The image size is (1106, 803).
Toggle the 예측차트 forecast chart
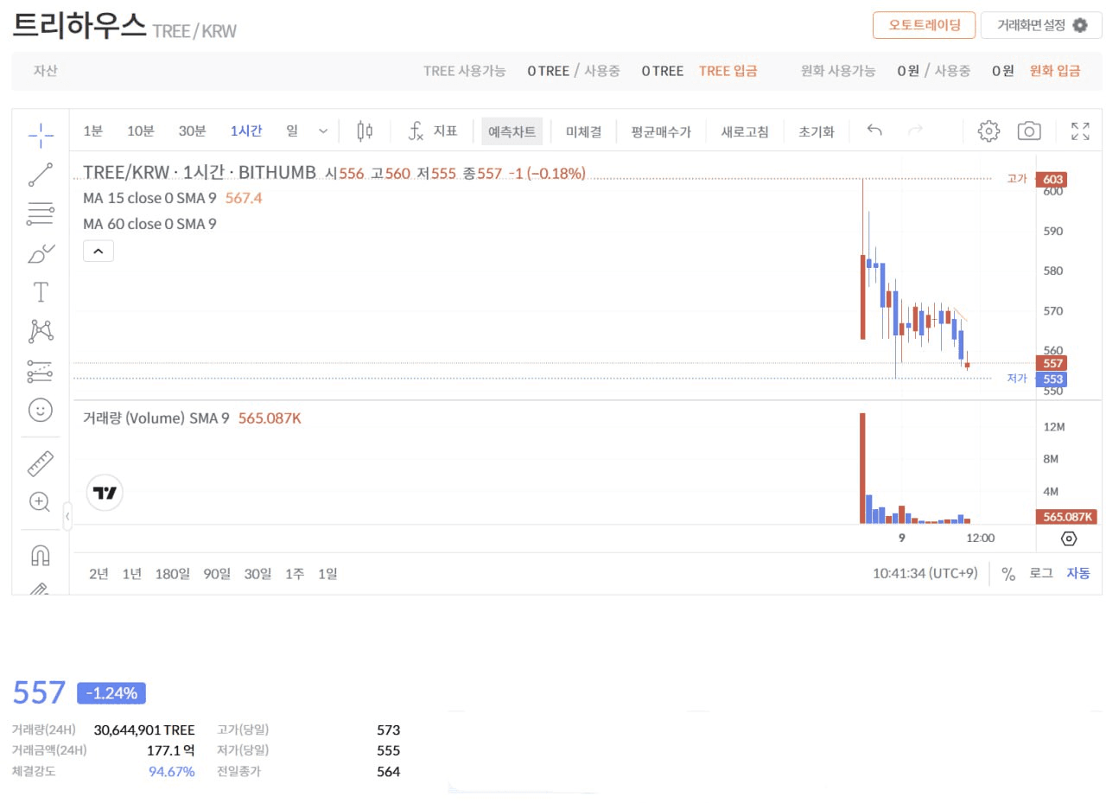(512, 131)
